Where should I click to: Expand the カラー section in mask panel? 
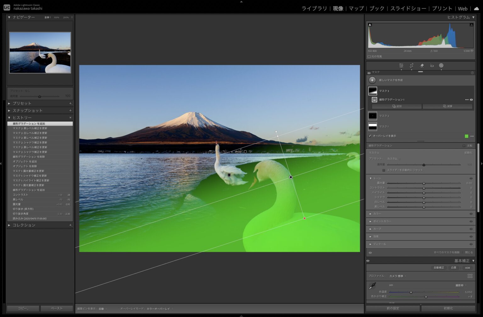click(377, 214)
